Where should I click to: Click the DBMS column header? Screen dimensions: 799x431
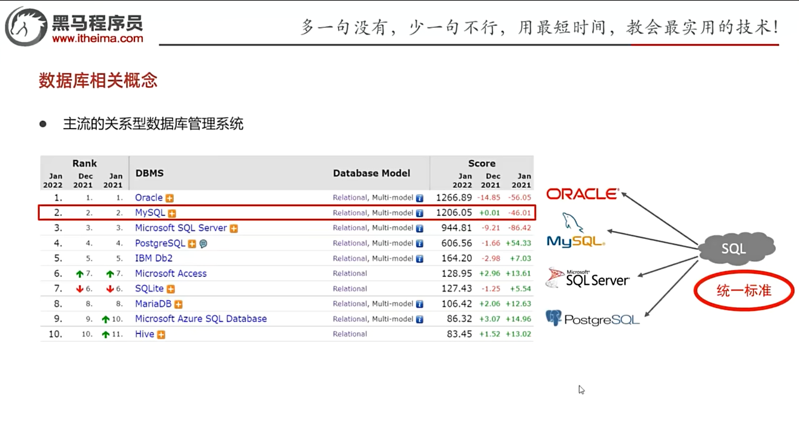150,173
